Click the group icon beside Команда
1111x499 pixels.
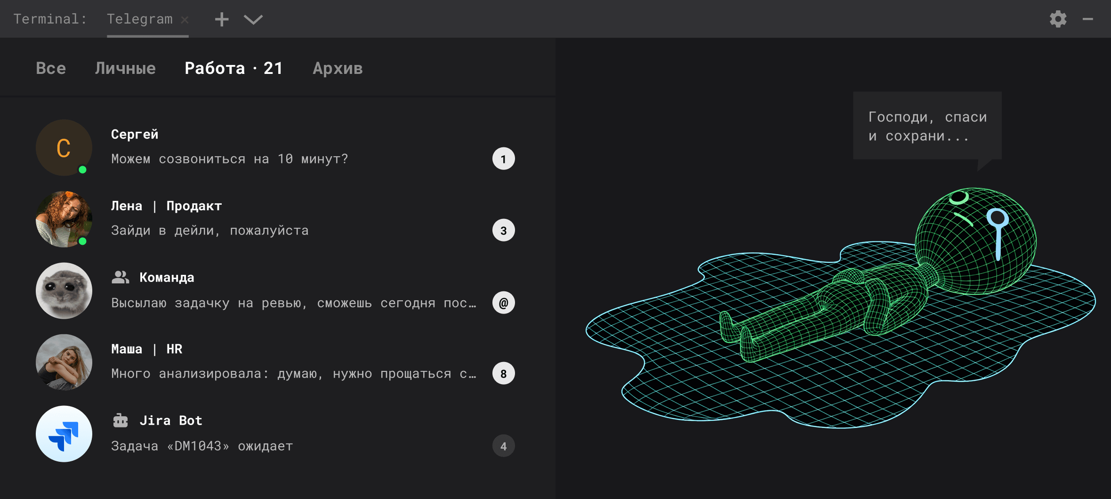click(121, 277)
